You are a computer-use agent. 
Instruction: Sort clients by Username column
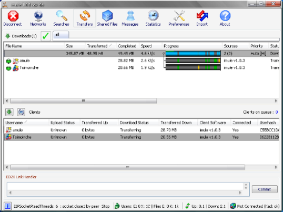pyautogui.click(x=26, y=123)
